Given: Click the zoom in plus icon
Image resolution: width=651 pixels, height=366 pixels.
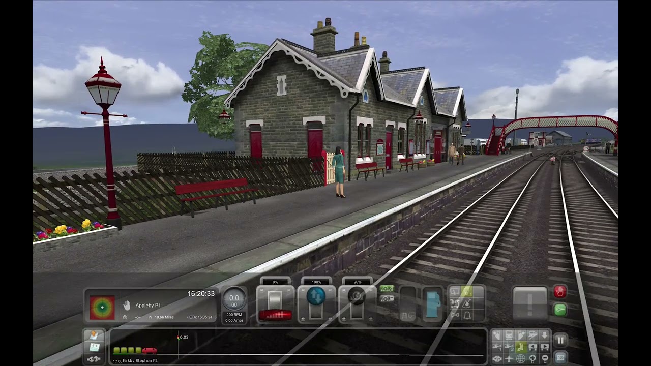Looking at the screenshot, I should click(532, 359).
